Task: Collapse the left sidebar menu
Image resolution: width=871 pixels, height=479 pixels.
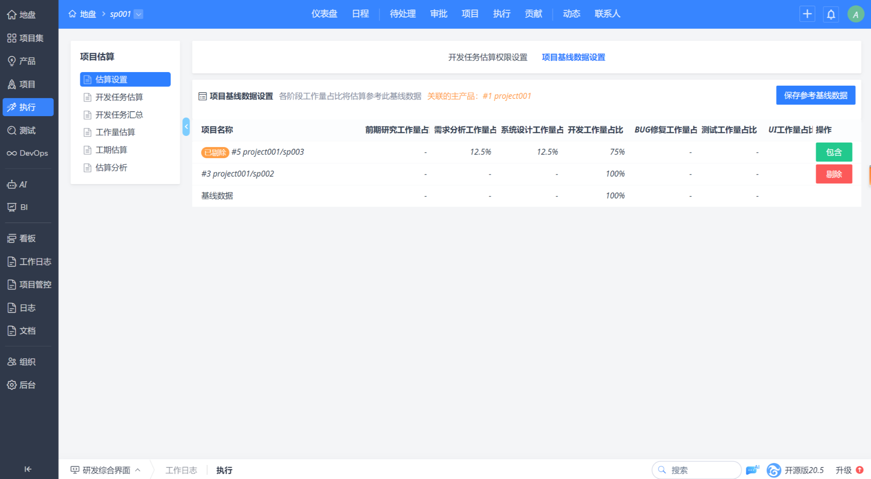Action: click(28, 469)
